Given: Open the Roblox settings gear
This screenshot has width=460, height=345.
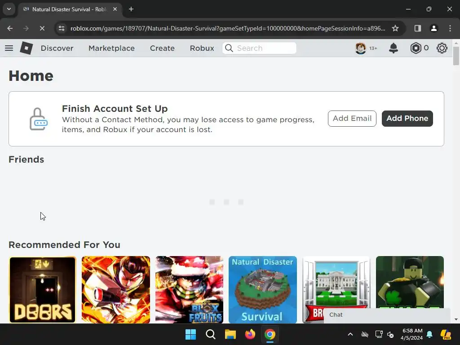Looking at the screenshot, I should pyautogui.click(x=442, y=48).
